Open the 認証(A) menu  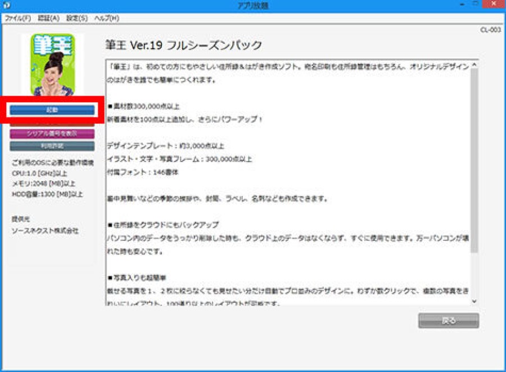coord(49,19)
